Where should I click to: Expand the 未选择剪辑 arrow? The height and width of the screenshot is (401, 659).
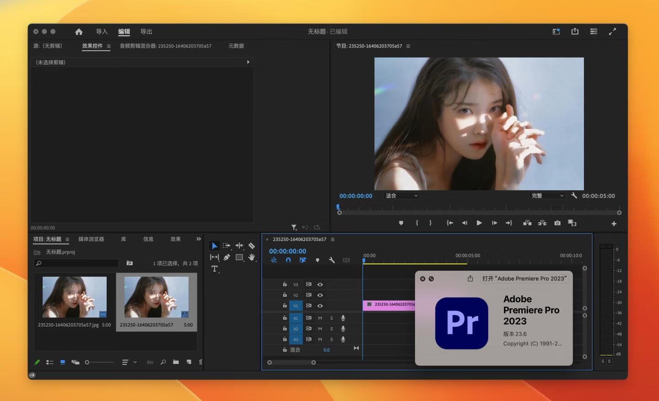point(248,62)
